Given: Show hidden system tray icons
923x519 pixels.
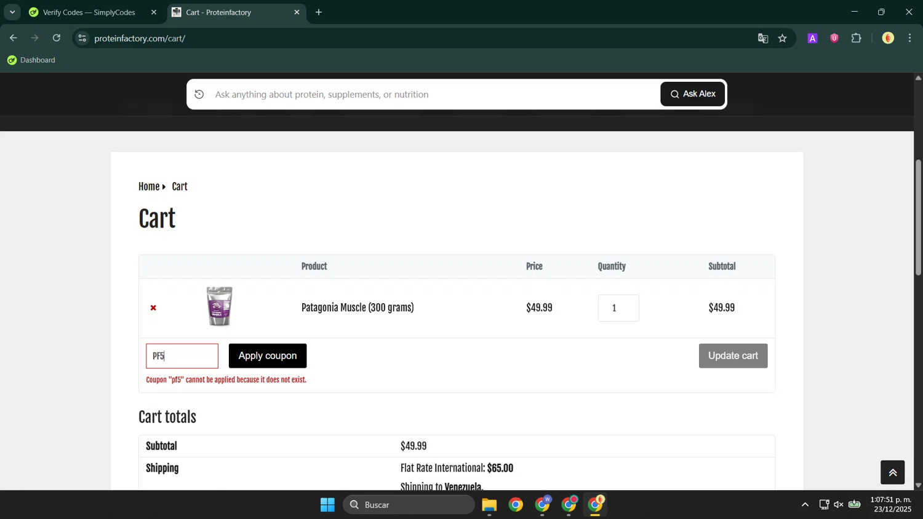Looking at the screenshot, I should pyautogui.click(x=805, y=505).
